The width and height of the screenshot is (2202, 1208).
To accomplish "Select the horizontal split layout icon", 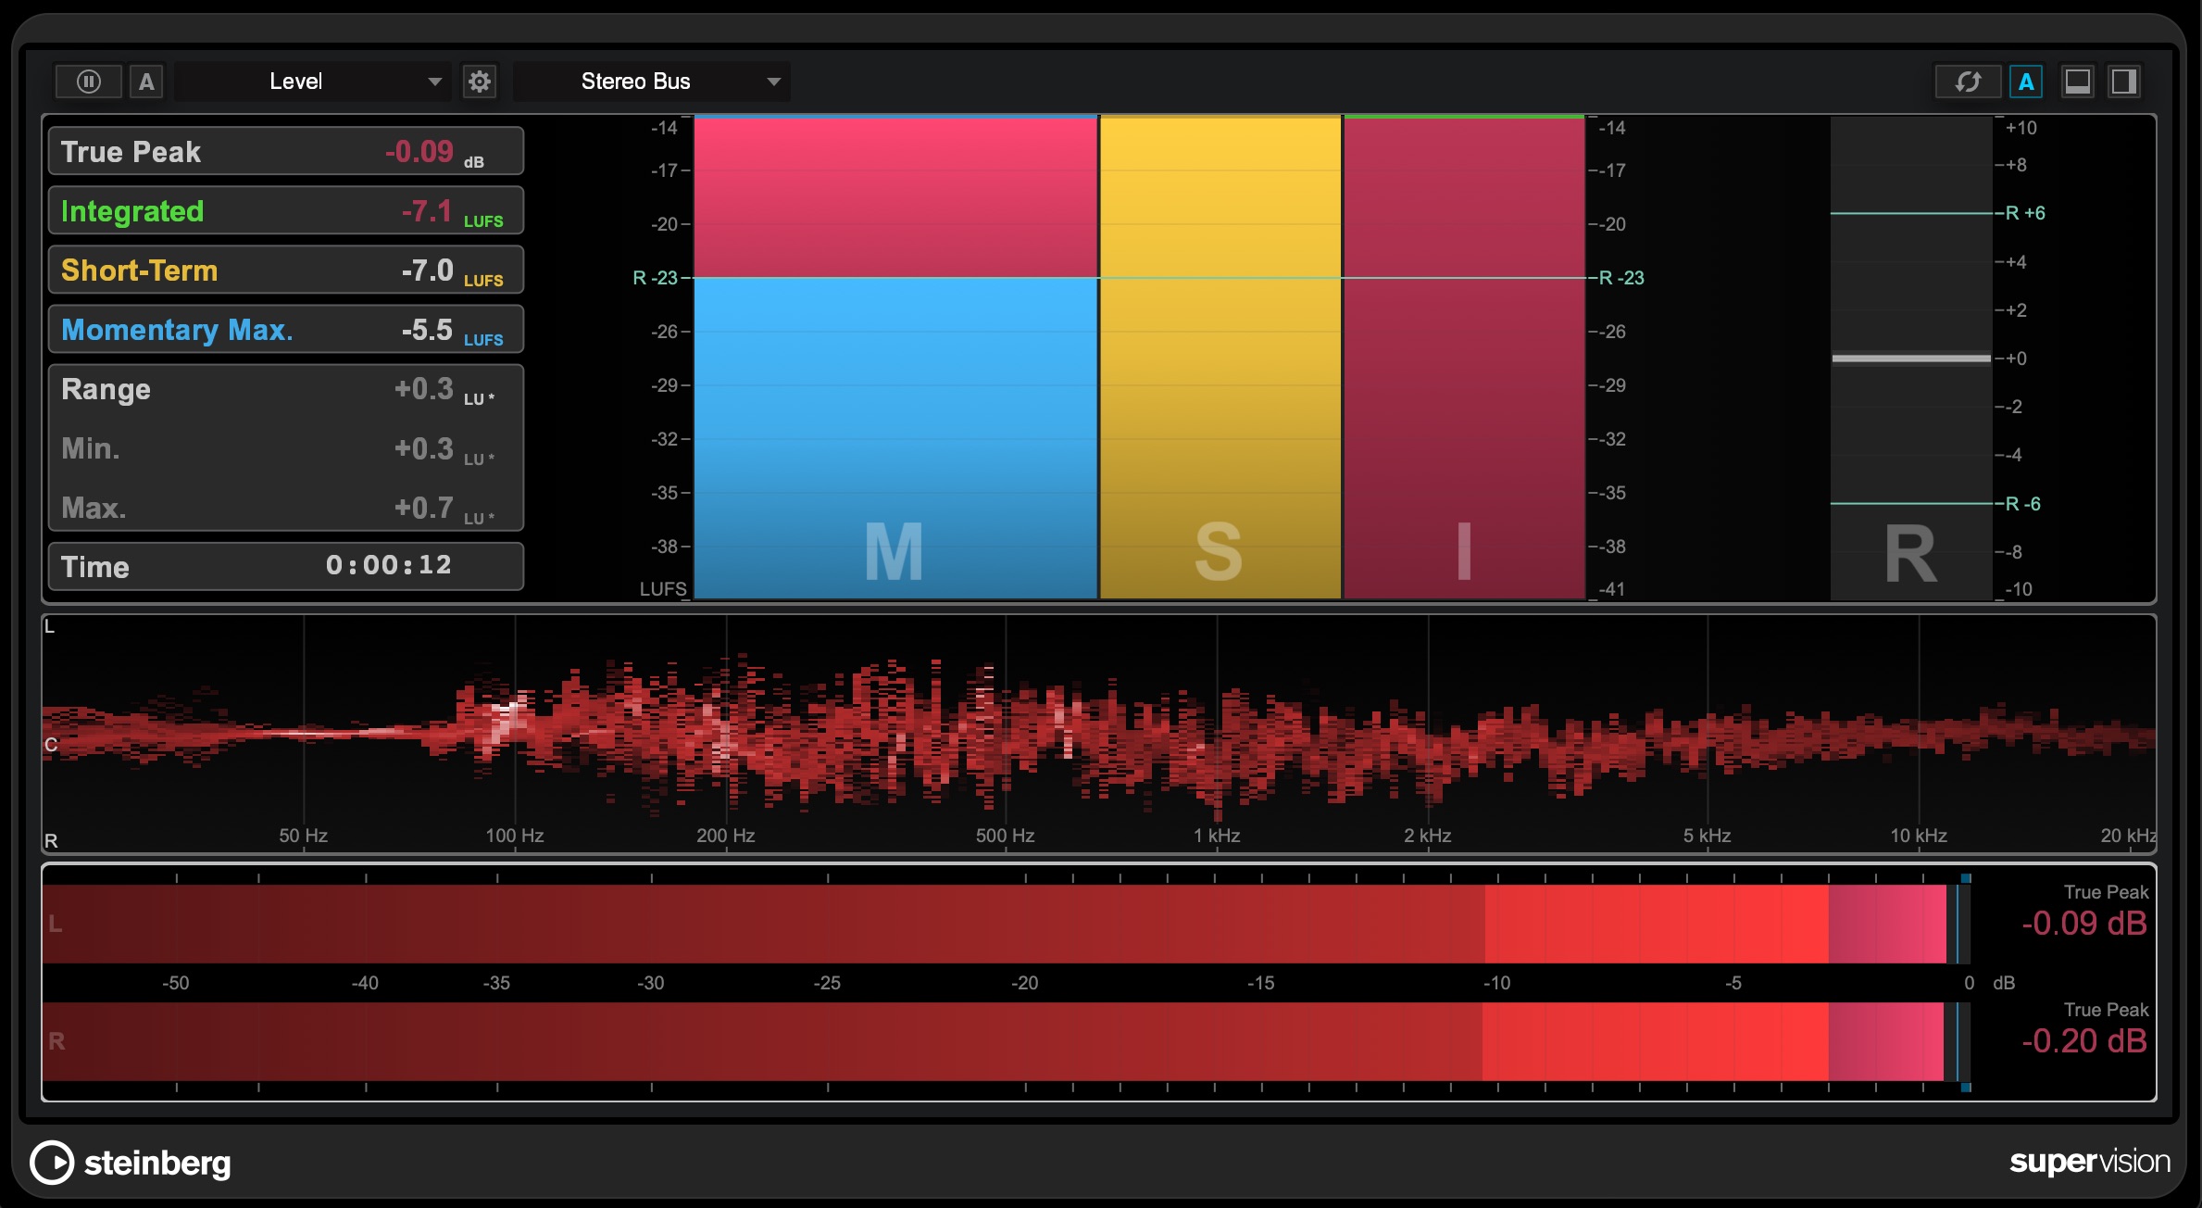I will click(x=2077, y=82).
